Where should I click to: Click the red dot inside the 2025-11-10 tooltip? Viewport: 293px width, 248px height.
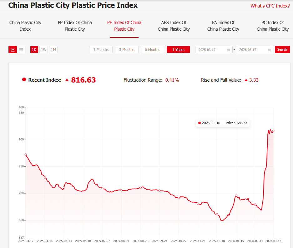click(199, 123)
